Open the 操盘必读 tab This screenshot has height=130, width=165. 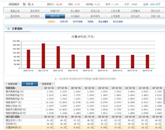(x=15, y=11)
